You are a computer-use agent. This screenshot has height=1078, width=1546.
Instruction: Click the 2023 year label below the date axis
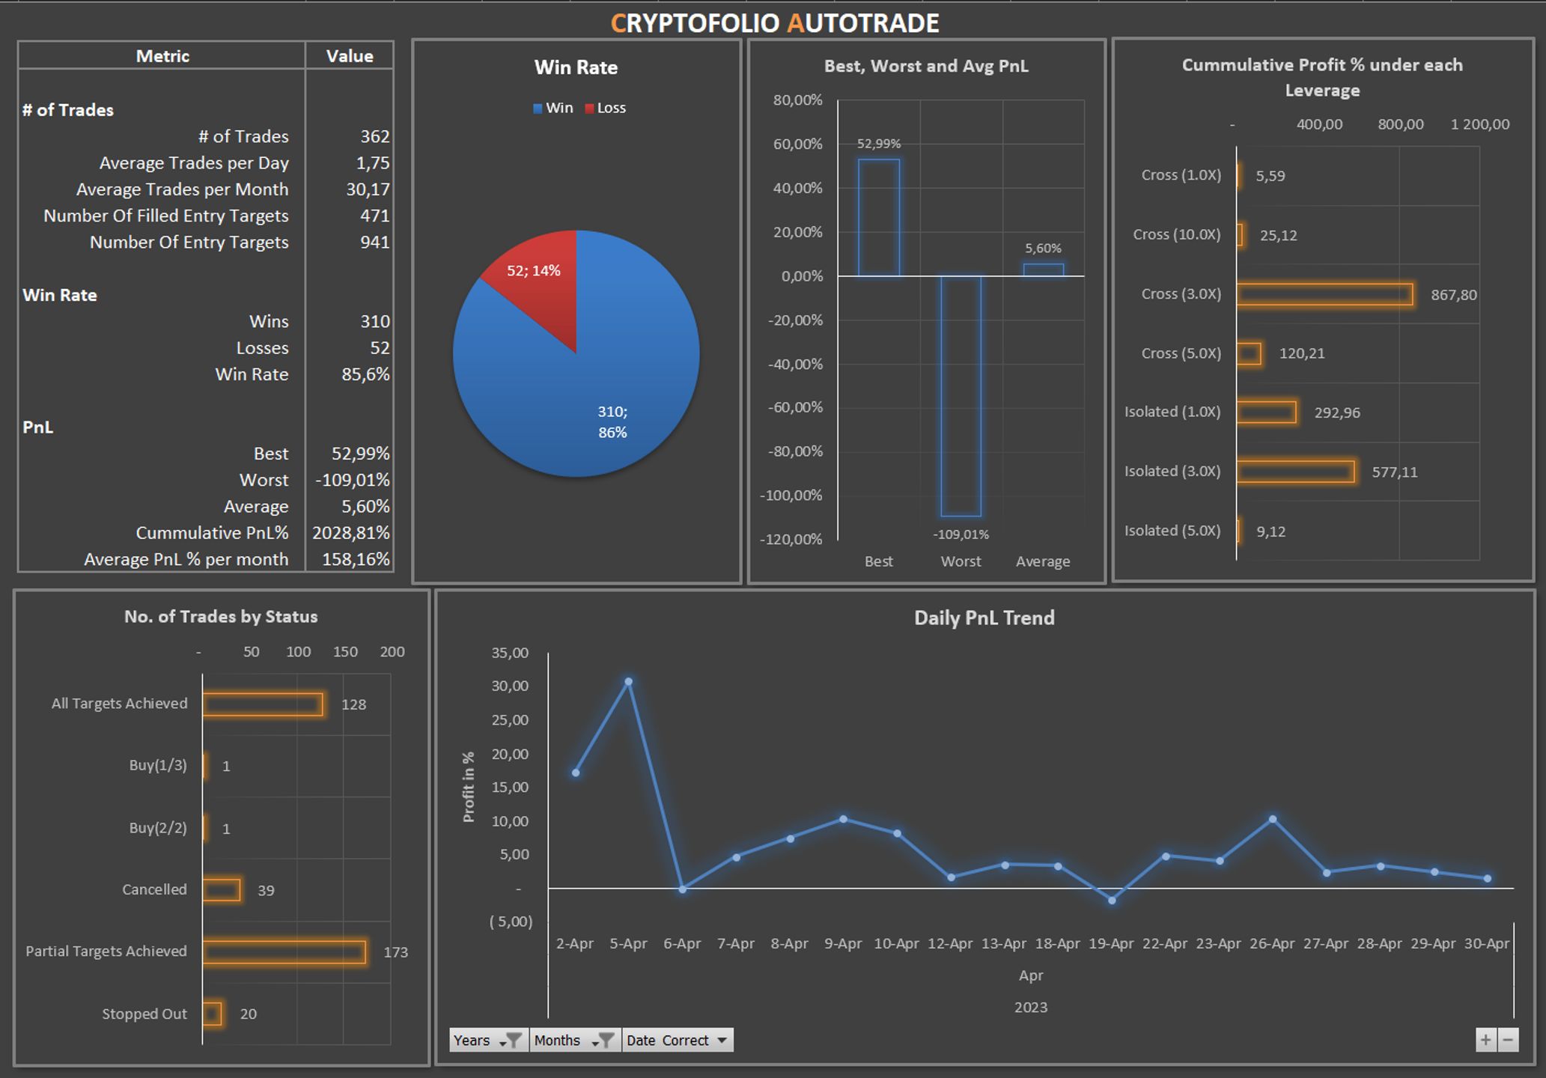coord(1031,1008)
